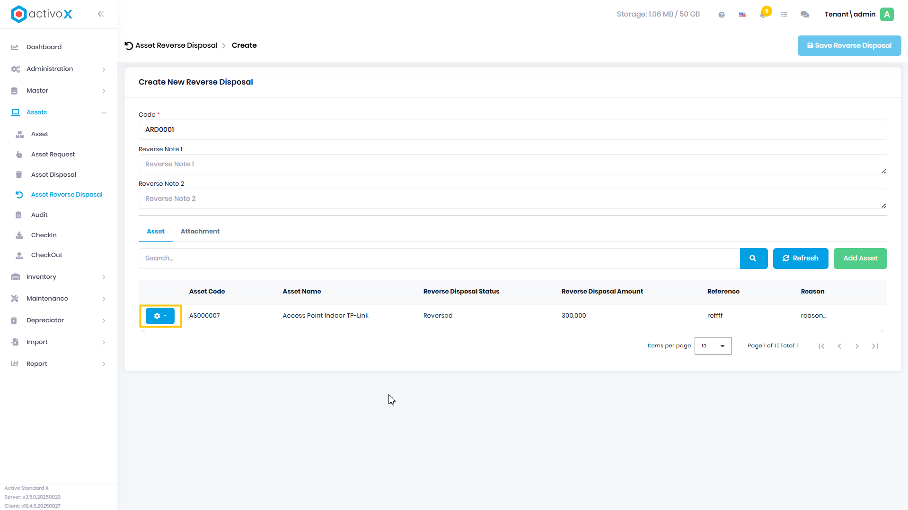Click the search magnifier button

(x=753, y=259)
